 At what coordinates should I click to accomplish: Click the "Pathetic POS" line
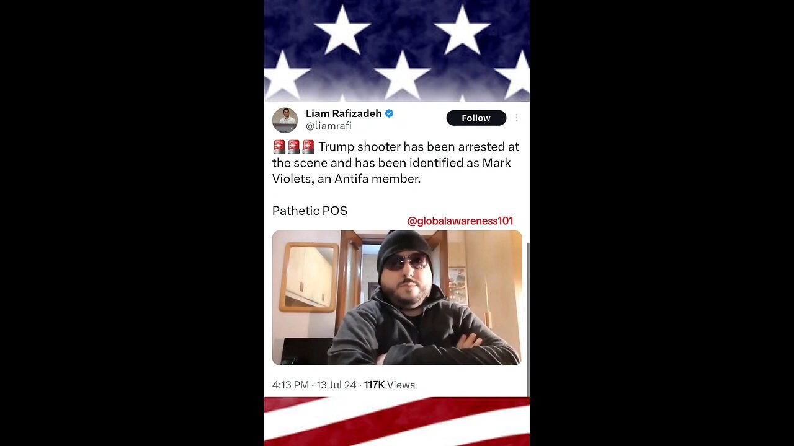(310, 211)
